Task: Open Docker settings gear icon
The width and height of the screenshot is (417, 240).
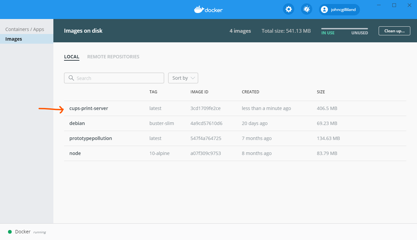Action: 289,9
